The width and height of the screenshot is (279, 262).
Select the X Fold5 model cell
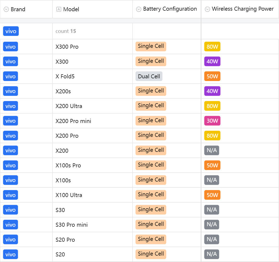click(92, 76)
